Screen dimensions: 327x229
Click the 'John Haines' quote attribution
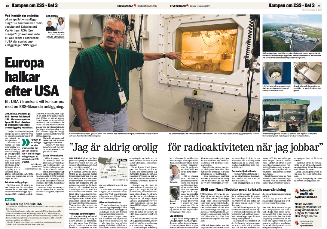pos(32,166)
